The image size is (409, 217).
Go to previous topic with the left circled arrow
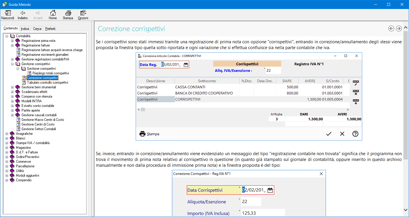(391, 28)
